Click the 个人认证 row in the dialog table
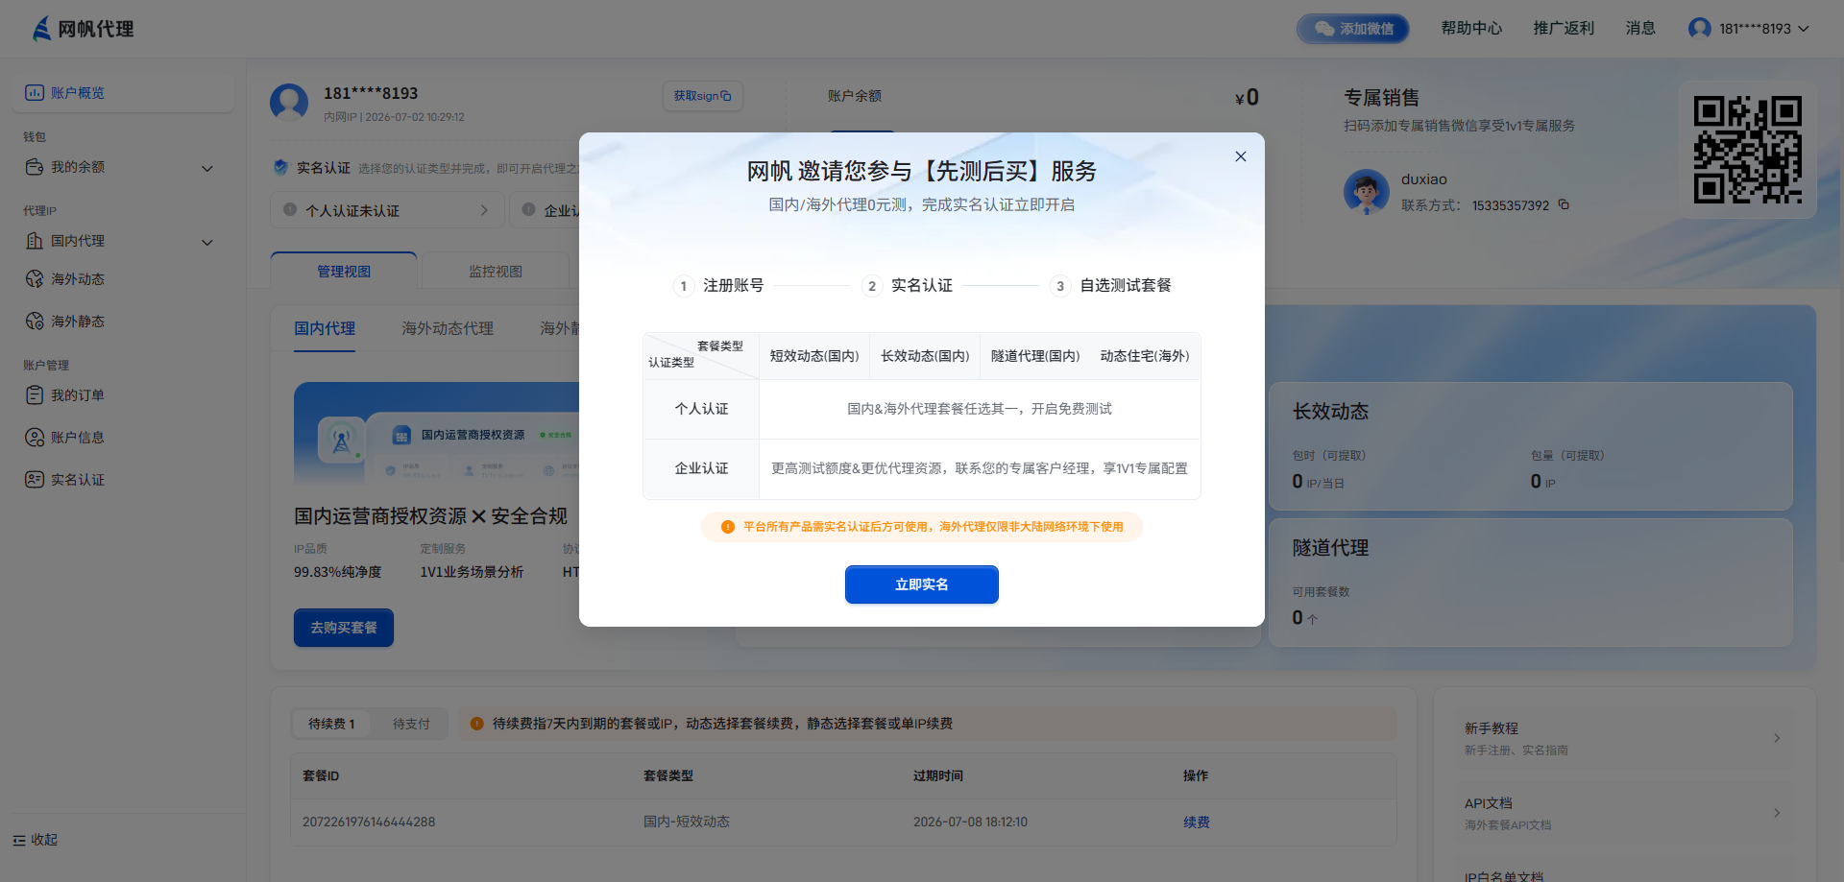This screenshot has width=1844, height=882. click(922, 409)
